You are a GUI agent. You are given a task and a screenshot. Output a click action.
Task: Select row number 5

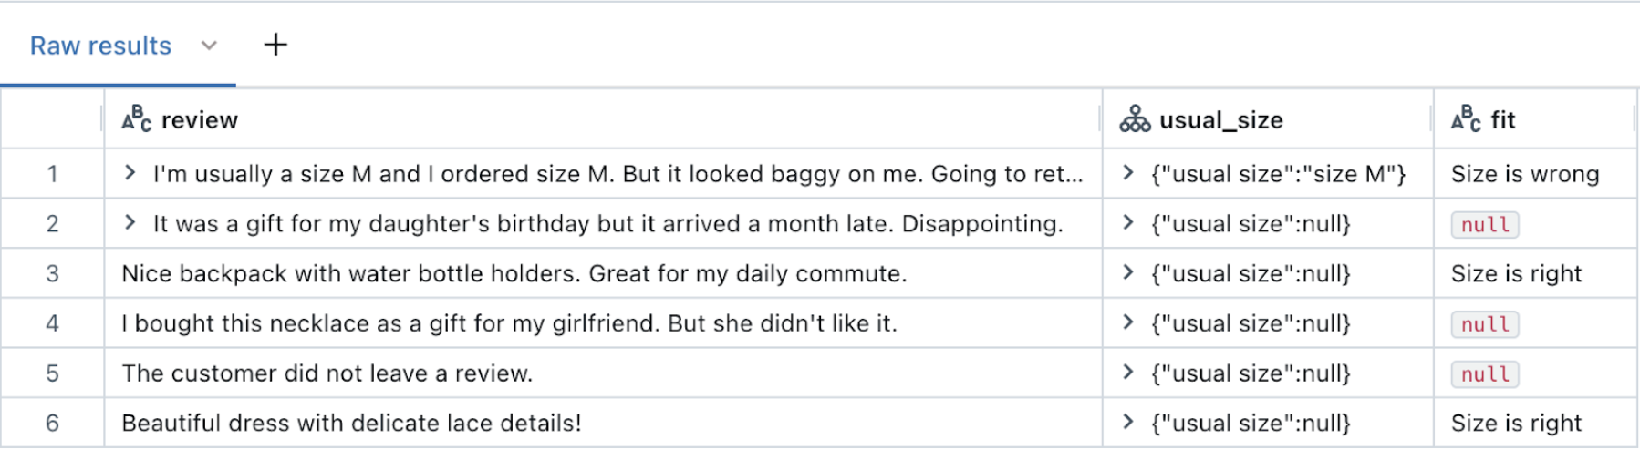[52, 373]
